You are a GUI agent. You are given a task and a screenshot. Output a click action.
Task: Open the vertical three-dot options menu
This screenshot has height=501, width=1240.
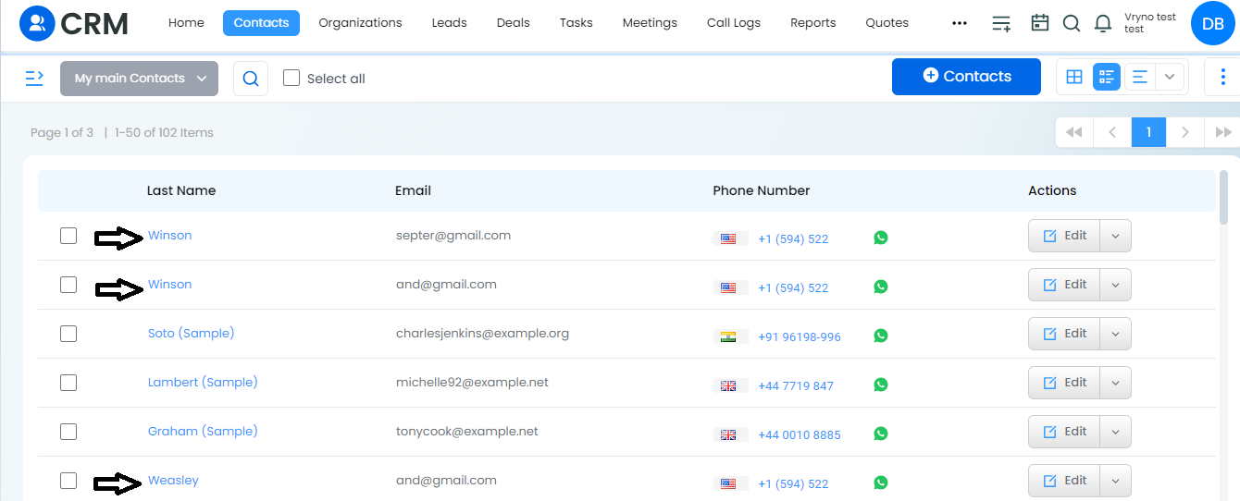(x=1222, y=78)
